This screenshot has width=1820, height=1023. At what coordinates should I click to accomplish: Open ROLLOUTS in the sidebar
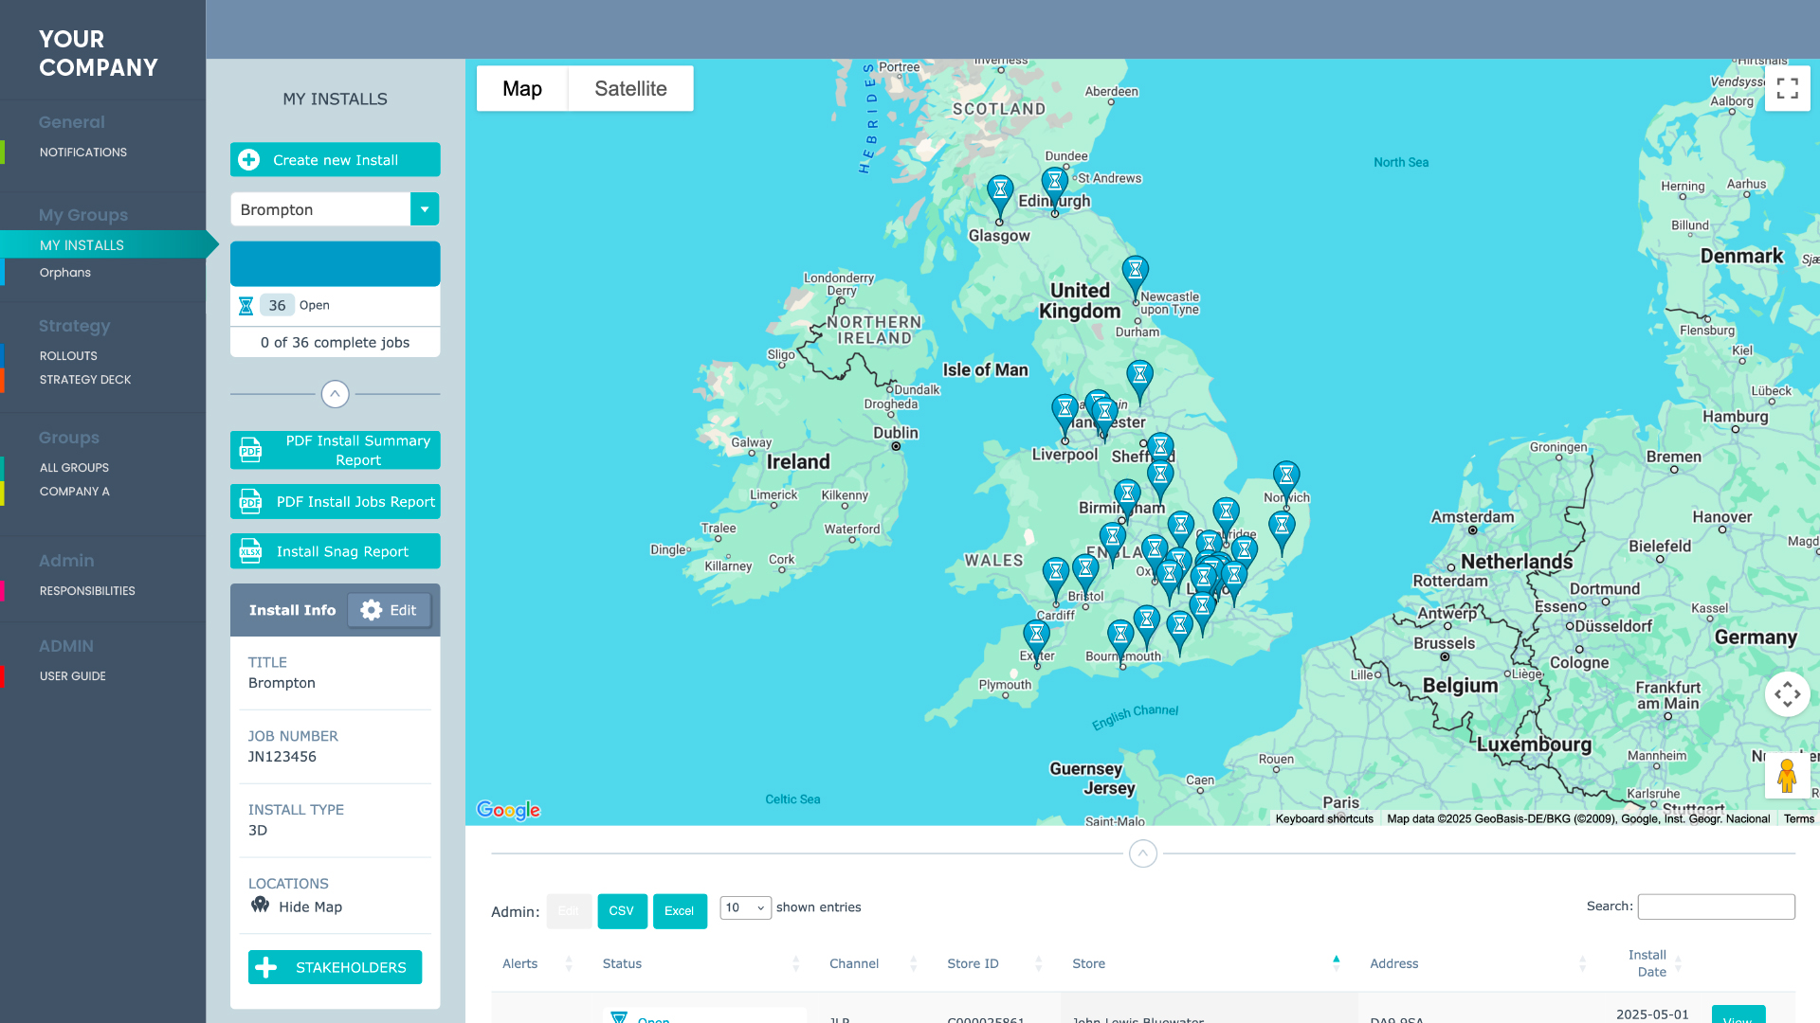pyautogui.click(x=68, y=356)
